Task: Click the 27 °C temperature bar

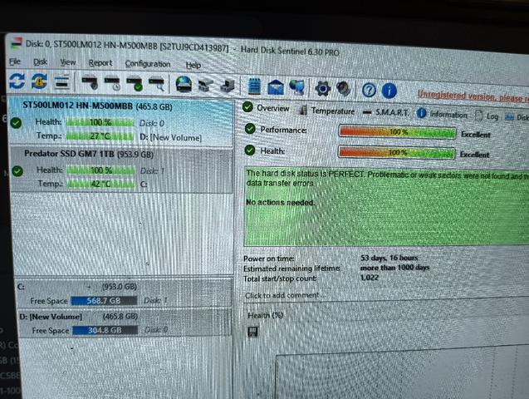Action: (100, 136)
